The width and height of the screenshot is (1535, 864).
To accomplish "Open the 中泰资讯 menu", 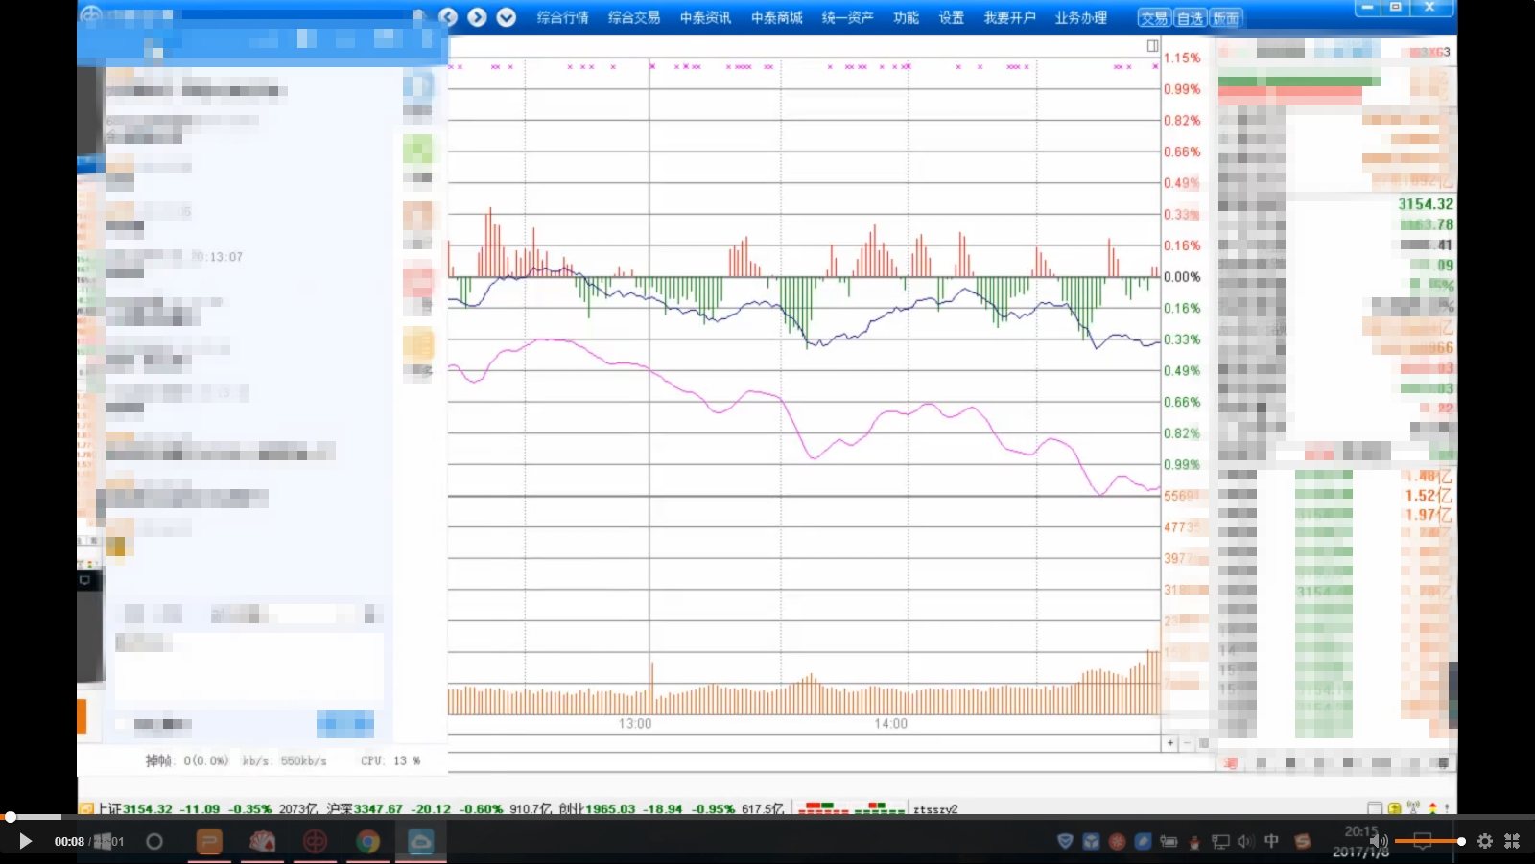I will click(705, 17).
